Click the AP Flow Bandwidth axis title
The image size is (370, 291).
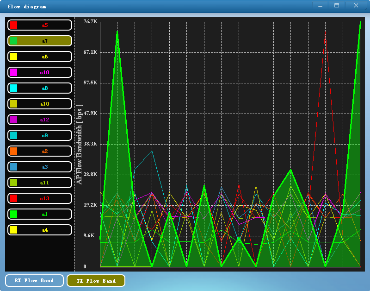coord(79,144)
